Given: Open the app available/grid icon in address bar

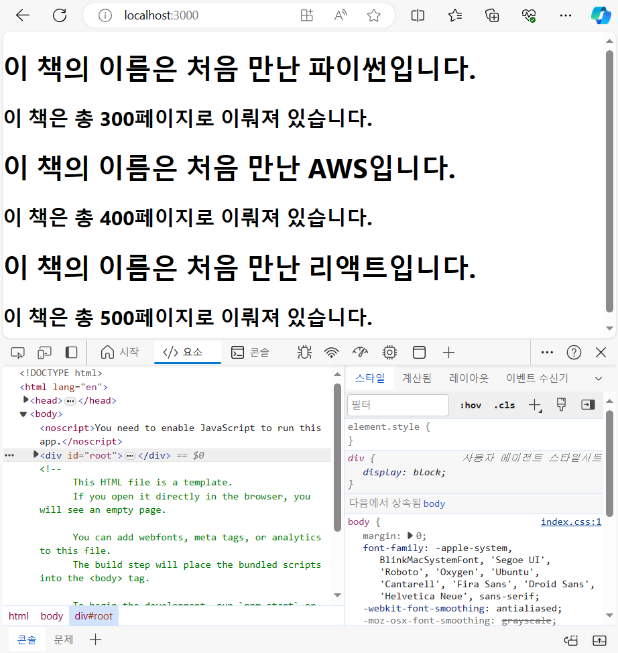Looking at the screenshot, I should click(x=307, y=15).
